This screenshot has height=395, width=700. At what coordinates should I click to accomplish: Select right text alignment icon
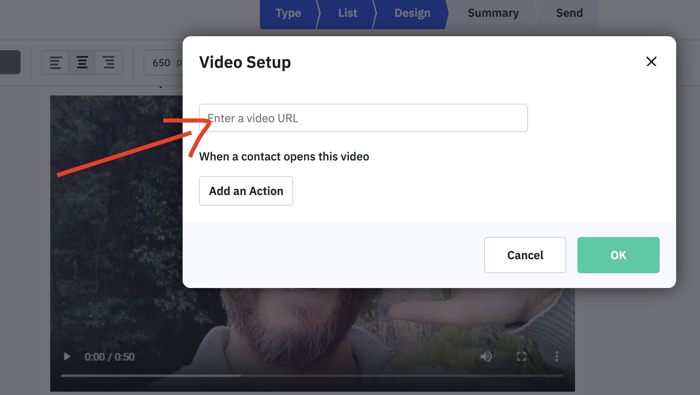pos(109,63)
